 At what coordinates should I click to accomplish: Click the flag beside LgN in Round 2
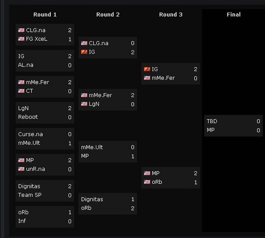(84, 104)
